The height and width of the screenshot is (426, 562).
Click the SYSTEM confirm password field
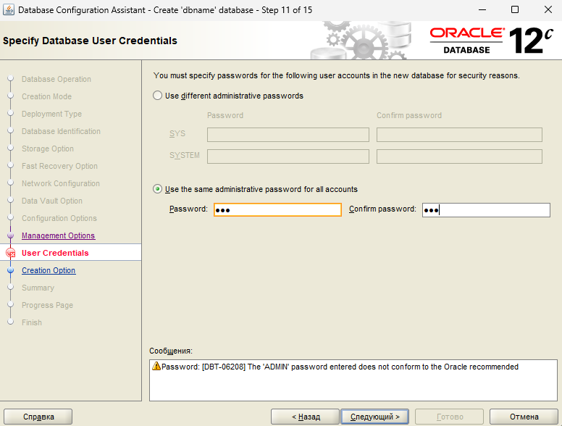[459, 156]
